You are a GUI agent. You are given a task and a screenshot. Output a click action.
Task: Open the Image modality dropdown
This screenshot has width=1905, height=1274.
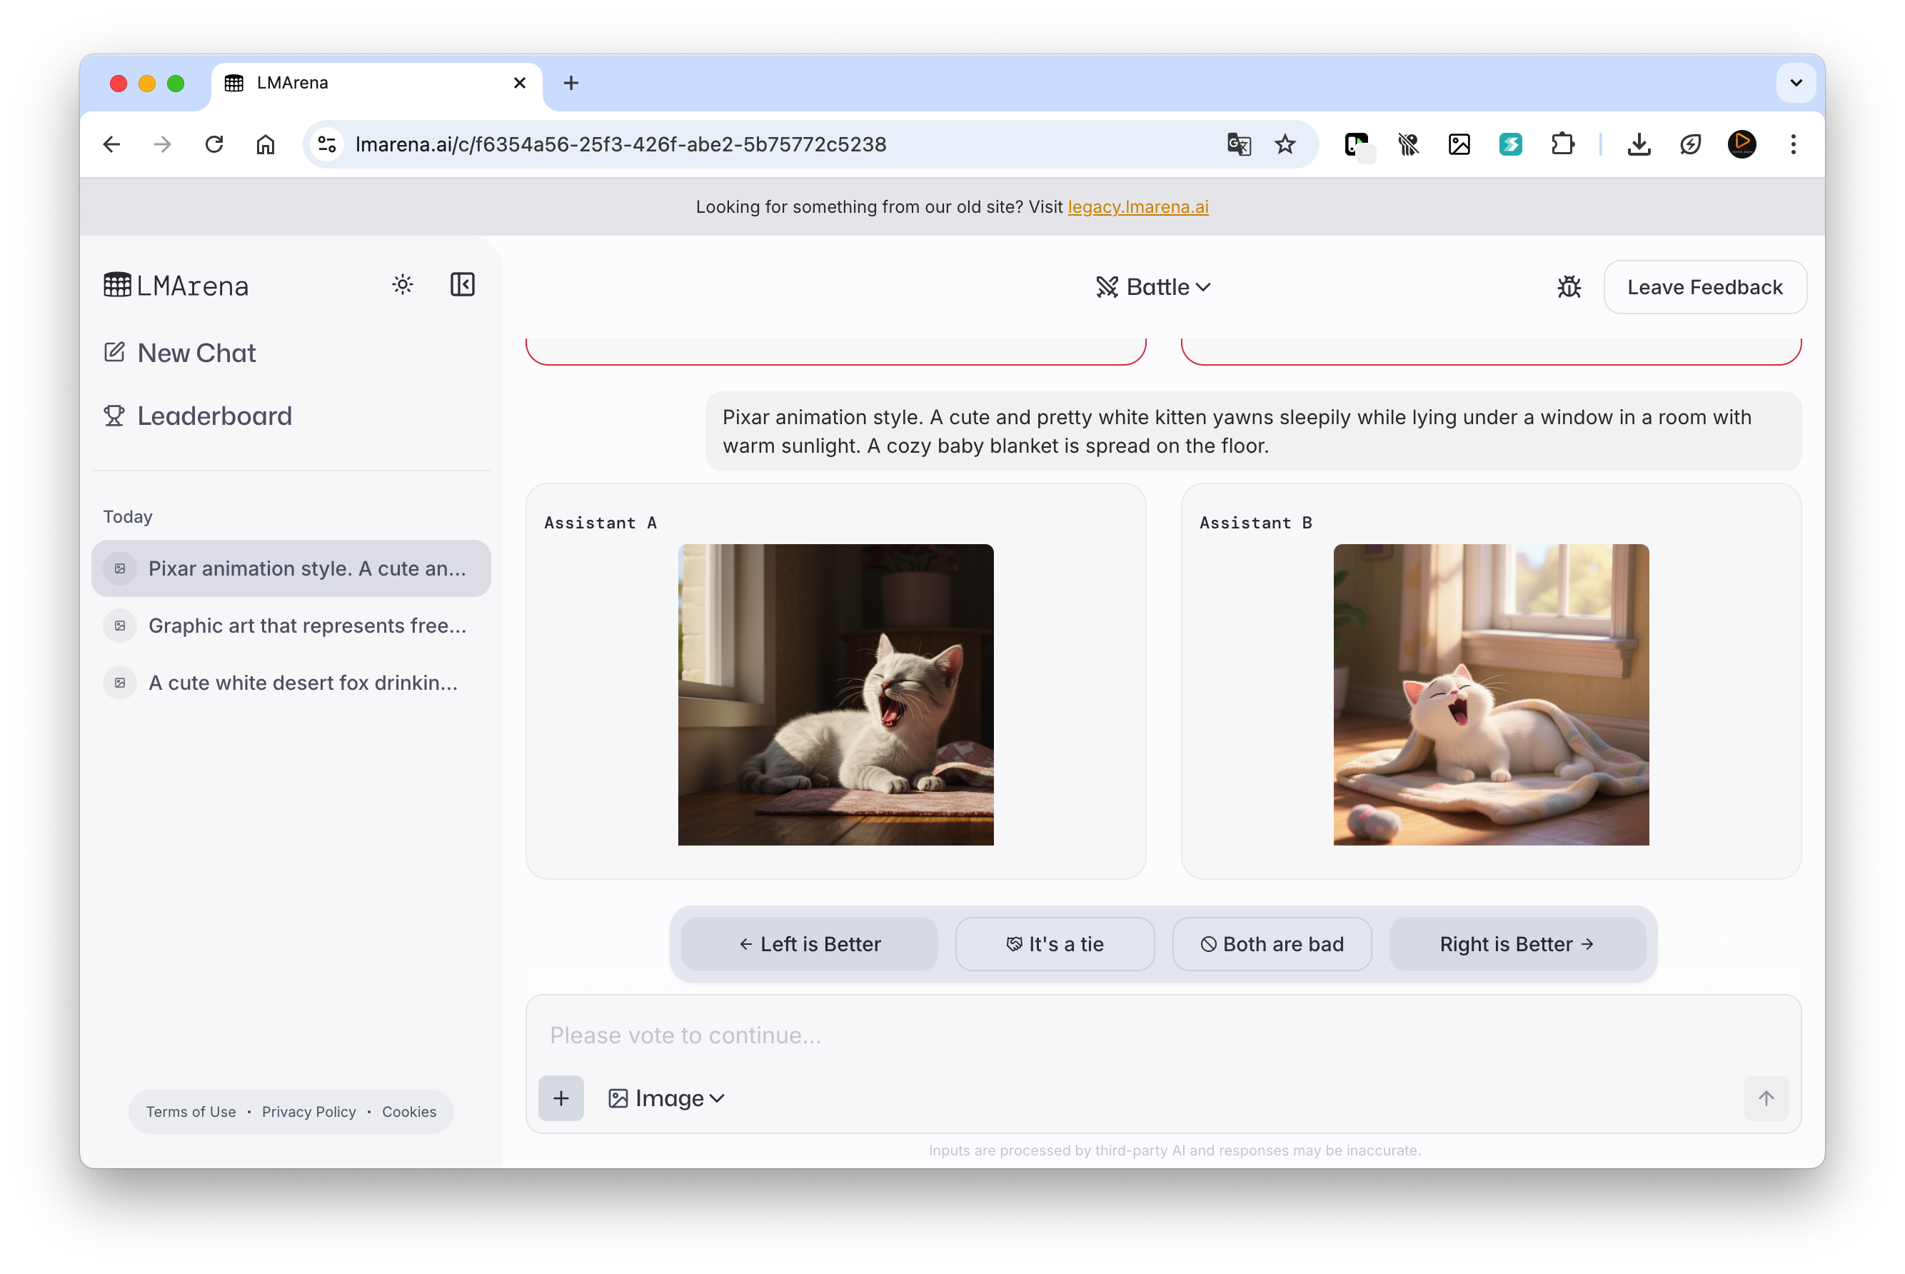coord(666,1098)
